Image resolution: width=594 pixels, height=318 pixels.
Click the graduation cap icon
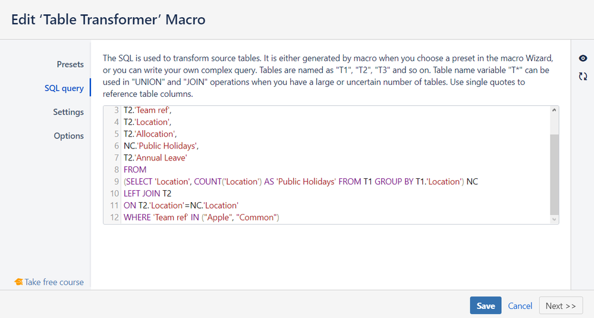18,282
